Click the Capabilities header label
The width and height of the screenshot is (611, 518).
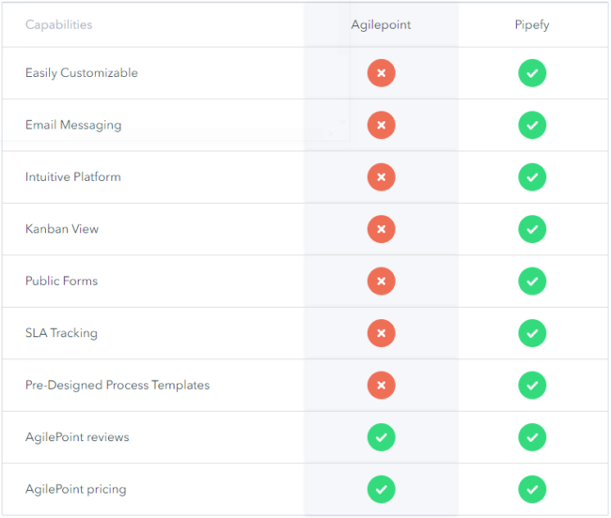[58, 24]
